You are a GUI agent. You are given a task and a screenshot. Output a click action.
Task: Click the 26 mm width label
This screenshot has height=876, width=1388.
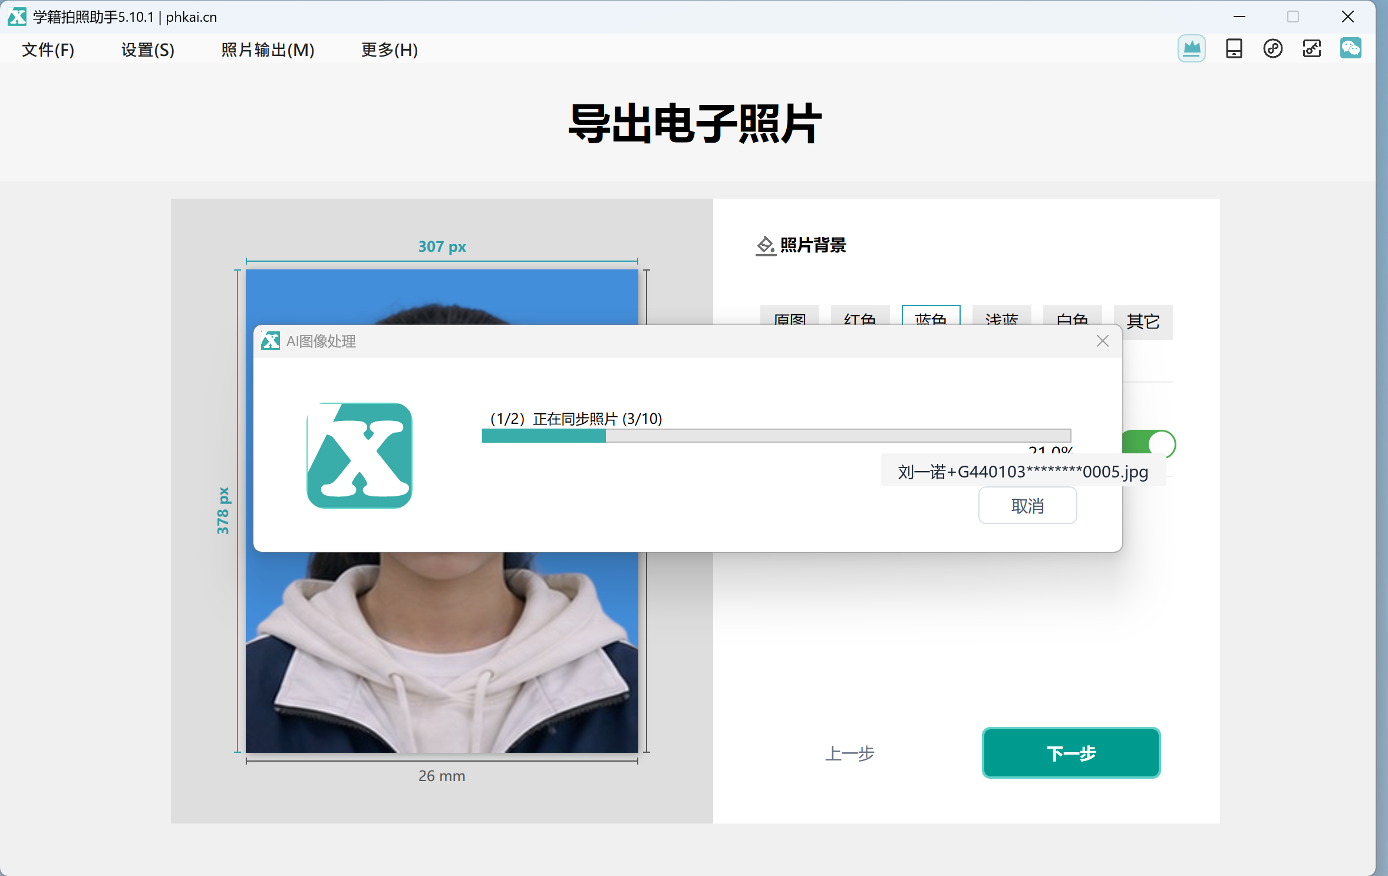[x=441, y=776]
